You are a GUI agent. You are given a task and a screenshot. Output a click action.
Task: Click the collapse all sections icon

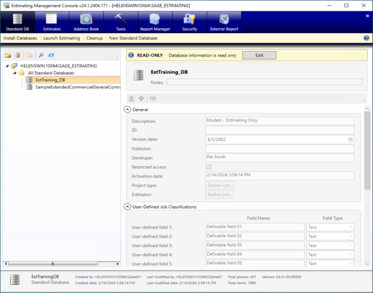coord(141,98)
